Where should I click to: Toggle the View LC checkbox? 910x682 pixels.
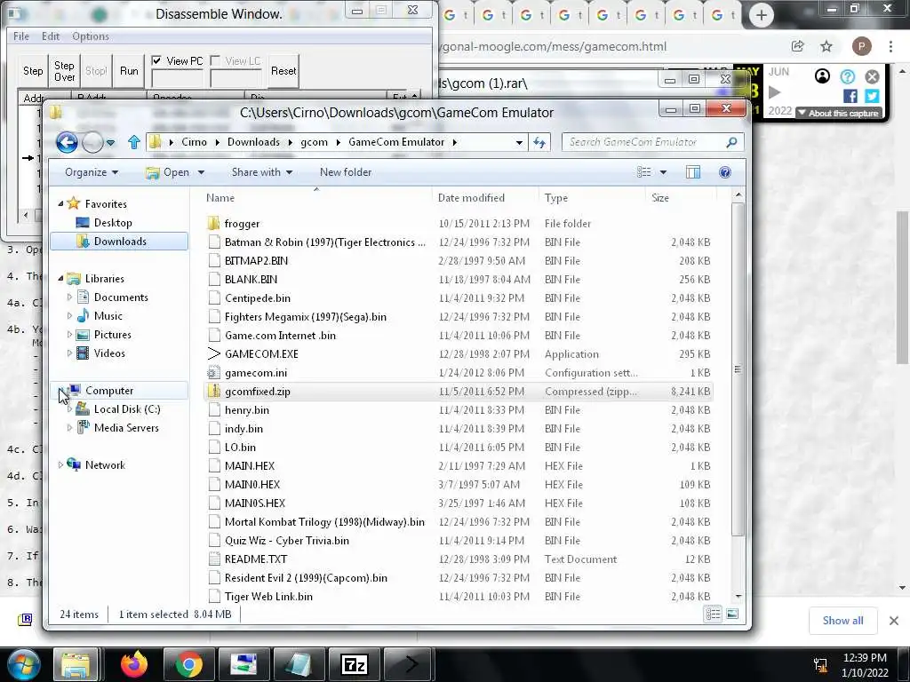(215, 60)
